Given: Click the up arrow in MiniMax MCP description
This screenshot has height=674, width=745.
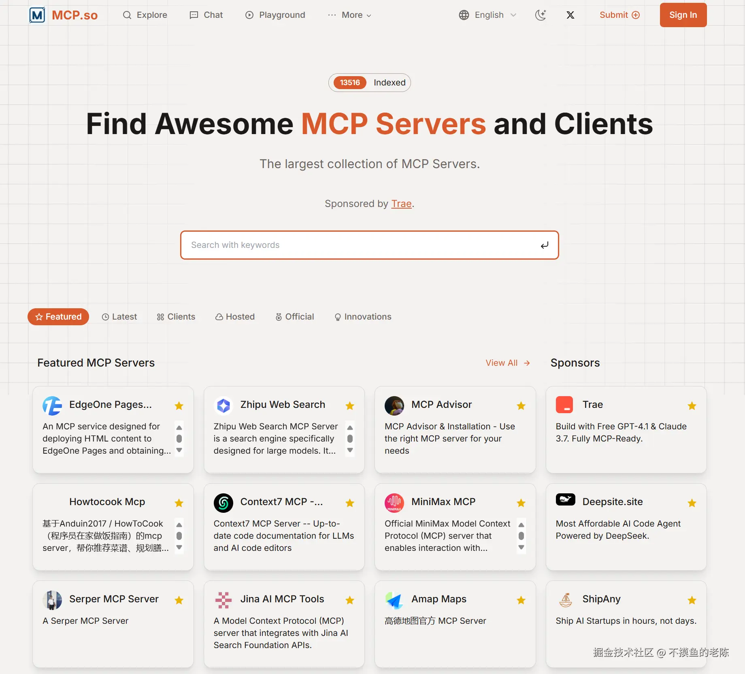Looking at the screenshot, I should (x=521, y=525).
